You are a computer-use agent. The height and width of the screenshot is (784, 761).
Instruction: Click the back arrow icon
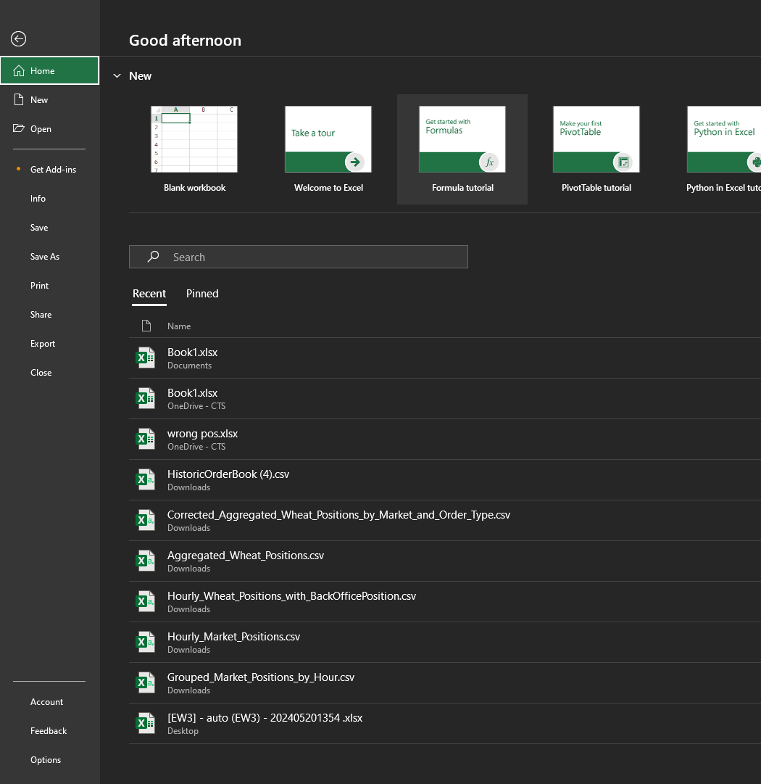tap(19, 39)
